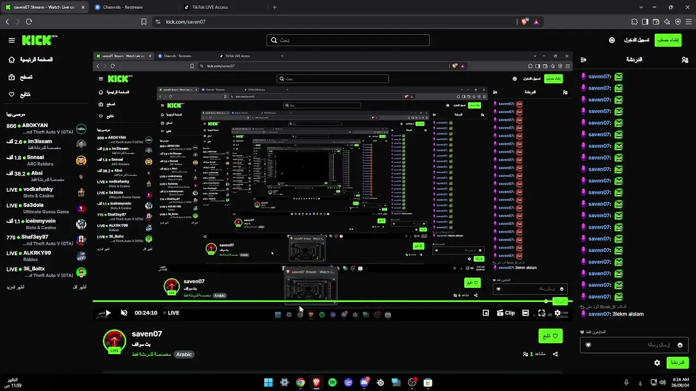Collapse recommended list with show less

[79, 287]
